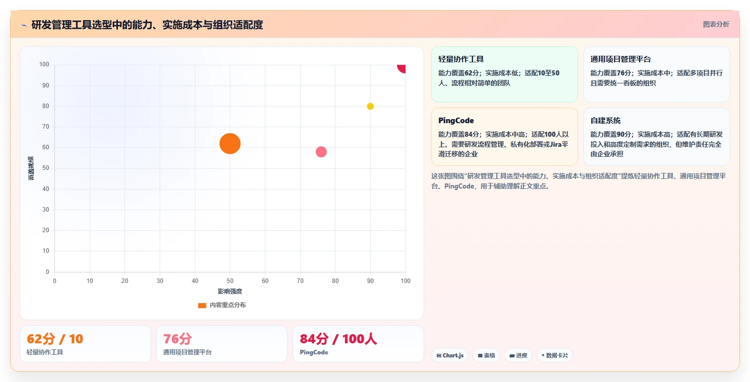Select the pink bubble near 76
Screen dimensions: 750x382
[321, 152]
